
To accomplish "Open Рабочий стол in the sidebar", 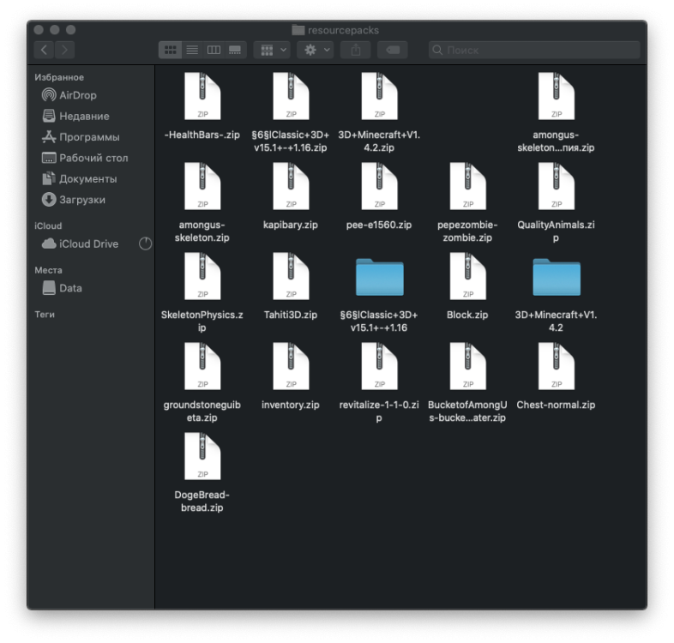I will click(x=85, y=158).
